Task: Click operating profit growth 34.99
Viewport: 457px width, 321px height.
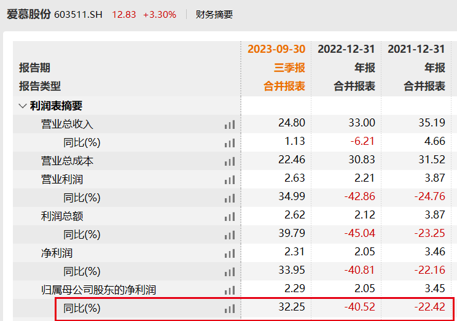Action: click(x=292, y=196)
